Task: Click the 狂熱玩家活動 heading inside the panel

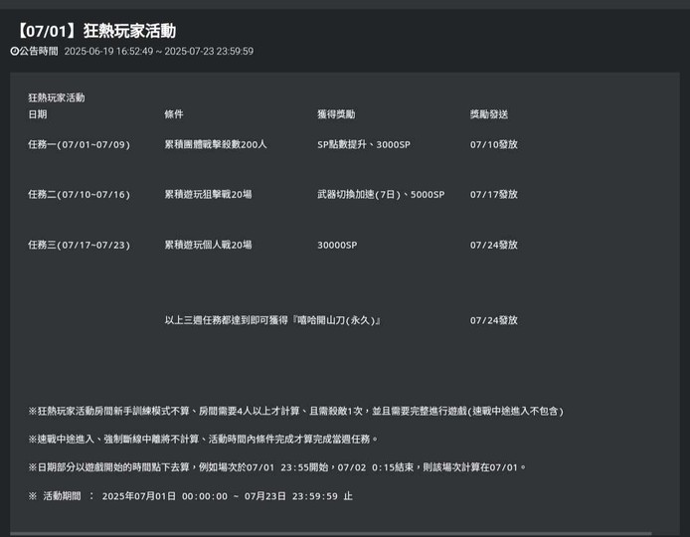Action: pyautogui.click(x=57, y=97)
